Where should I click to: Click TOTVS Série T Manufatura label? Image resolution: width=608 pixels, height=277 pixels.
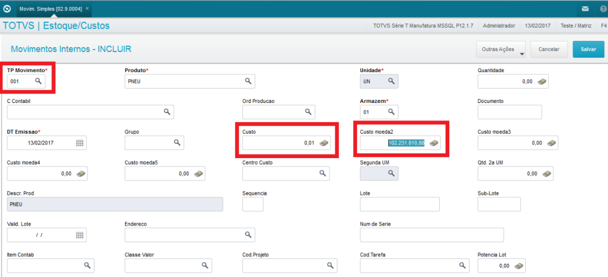click(423, 25)
